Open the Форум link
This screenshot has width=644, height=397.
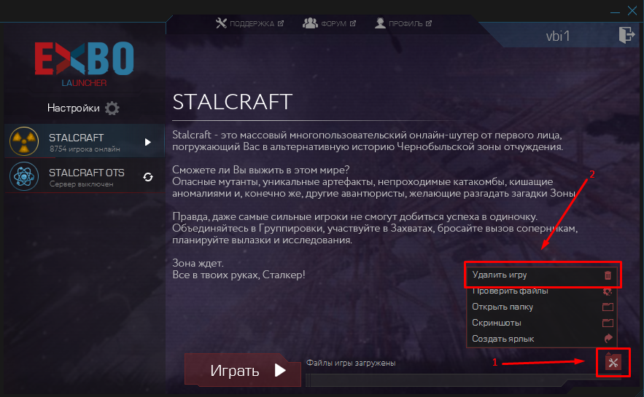click(330, 23)
